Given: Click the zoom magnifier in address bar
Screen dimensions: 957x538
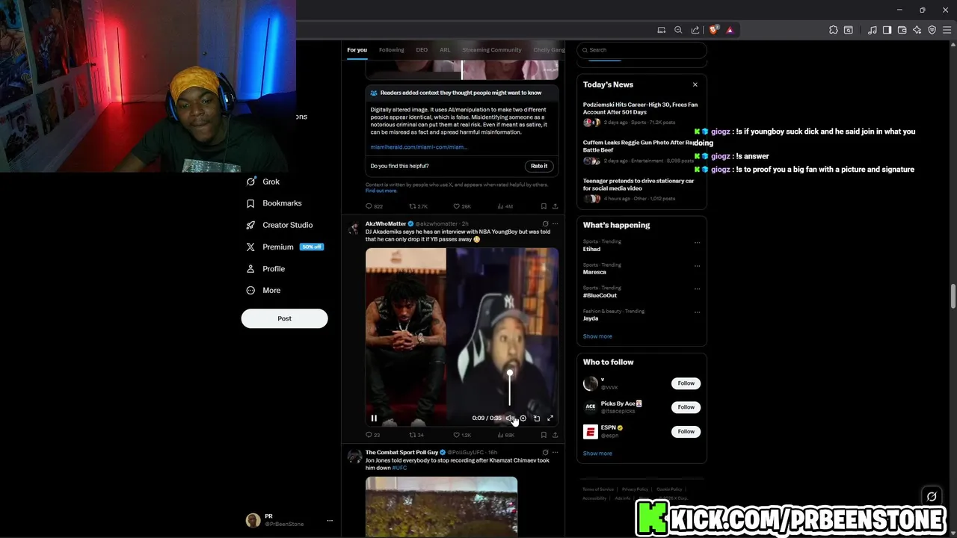Looking at the screenshot, I should [x=678, y=30].
